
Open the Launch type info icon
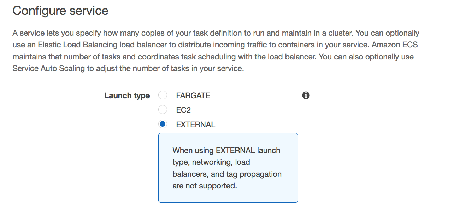(306, 95)
